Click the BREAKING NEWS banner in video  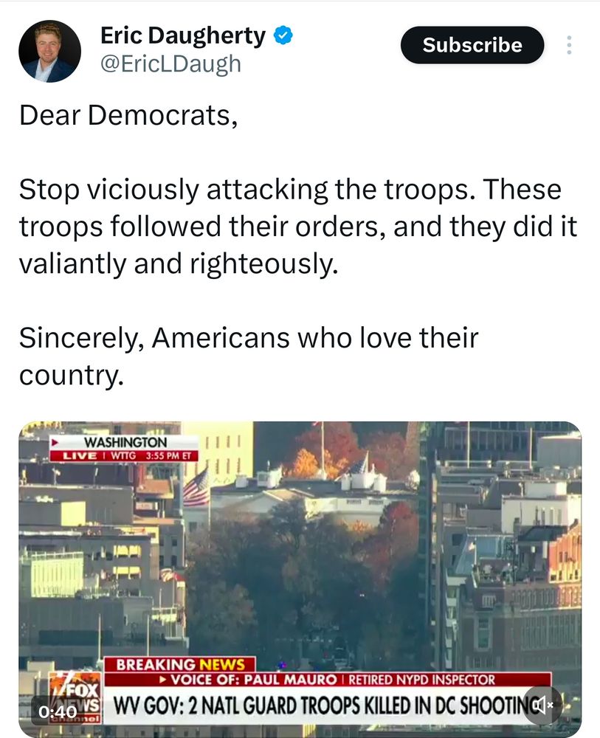click(x=180, y=665)
